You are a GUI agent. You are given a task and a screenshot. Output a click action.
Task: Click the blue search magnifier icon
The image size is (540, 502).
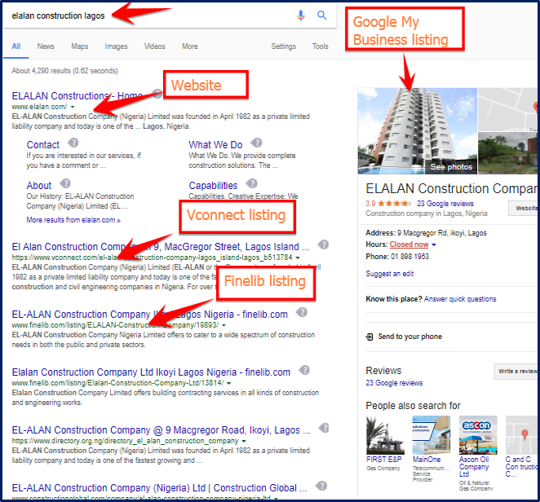click(321, 15)
